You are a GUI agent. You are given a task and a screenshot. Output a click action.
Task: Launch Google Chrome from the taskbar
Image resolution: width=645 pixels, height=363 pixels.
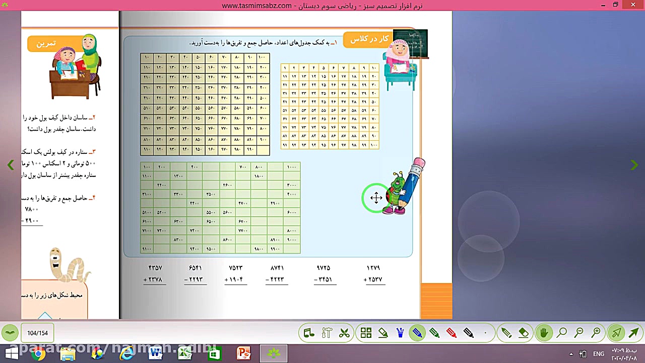point(38,354)
